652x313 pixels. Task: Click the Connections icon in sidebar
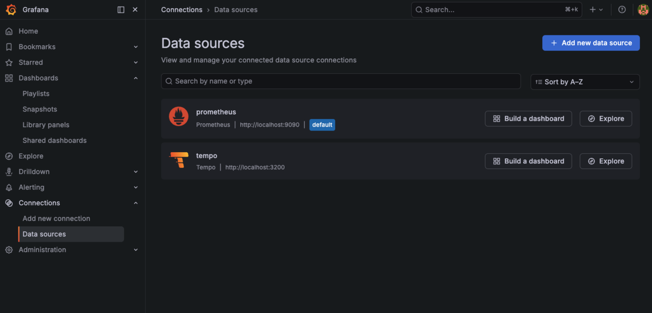(x=9, y=203)
